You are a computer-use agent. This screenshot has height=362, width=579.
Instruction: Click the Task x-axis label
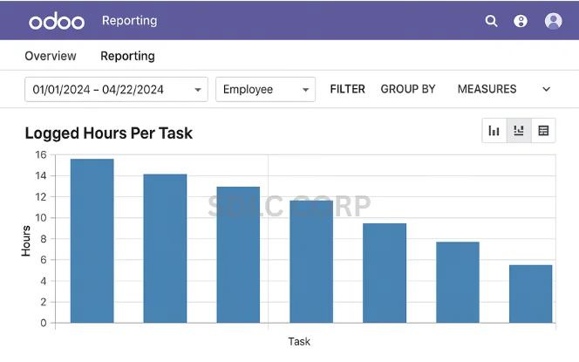[299, 341]
